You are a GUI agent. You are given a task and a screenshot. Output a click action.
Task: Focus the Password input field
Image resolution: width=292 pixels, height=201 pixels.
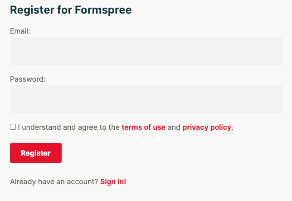click(146, 99)
